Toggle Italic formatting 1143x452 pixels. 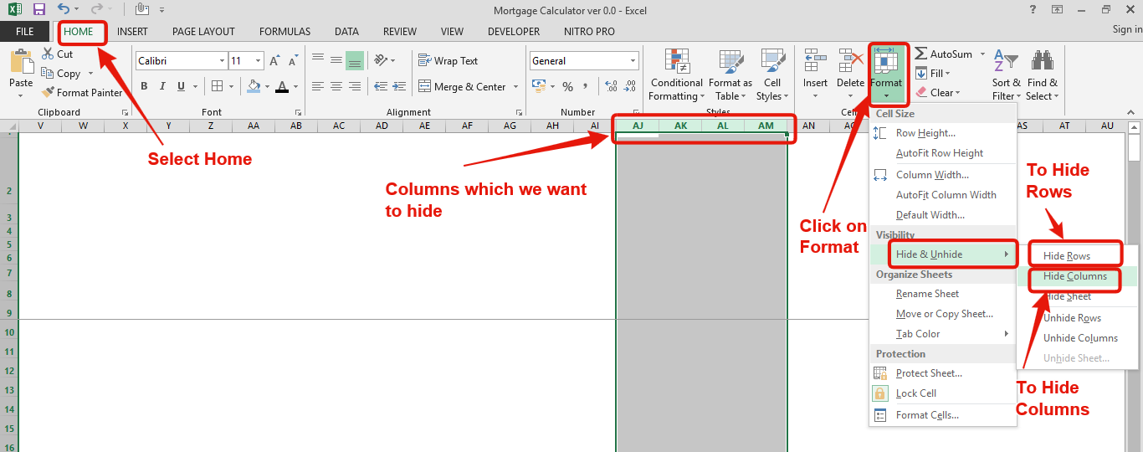click(x=163, y=86)
